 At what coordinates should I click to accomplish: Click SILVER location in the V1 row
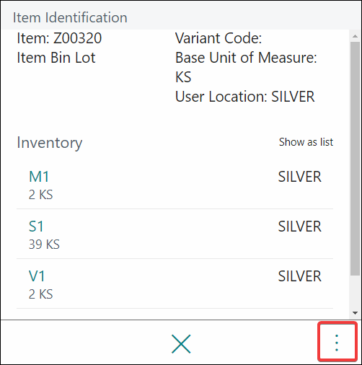point(299,276)
